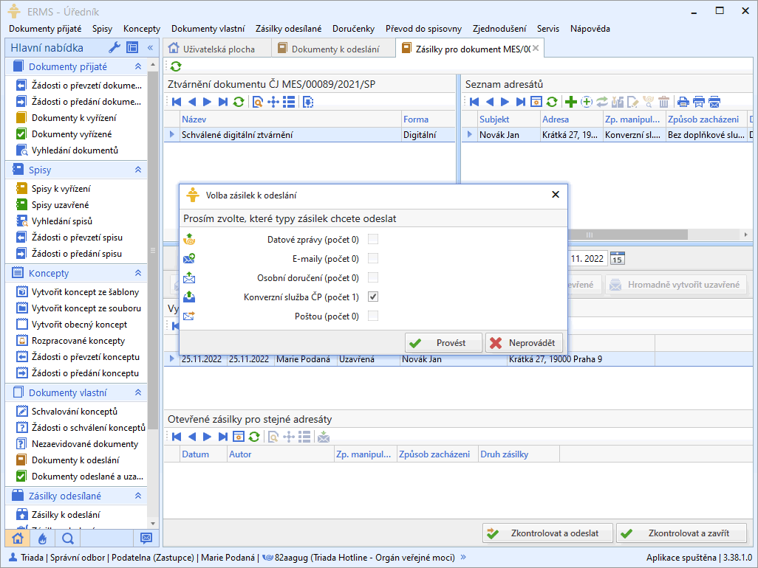The image size is (758, 568).
Task: Click the trash delete icon in Seznam adresátů
Action: pos(663,102)
